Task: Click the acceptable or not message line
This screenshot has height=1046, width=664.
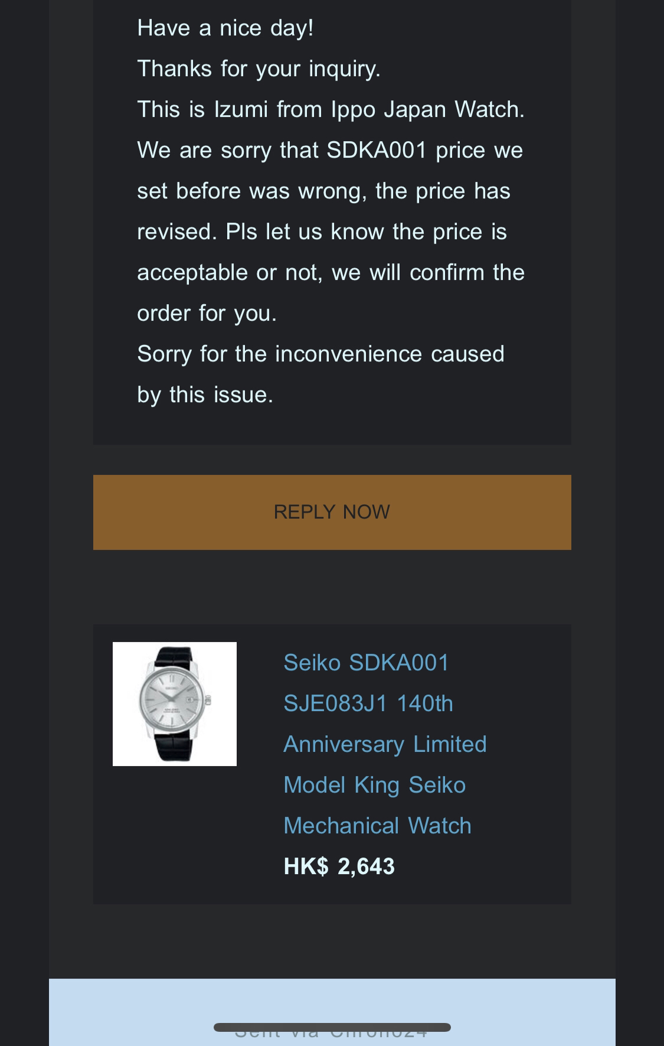Action: tap(331, 272)
